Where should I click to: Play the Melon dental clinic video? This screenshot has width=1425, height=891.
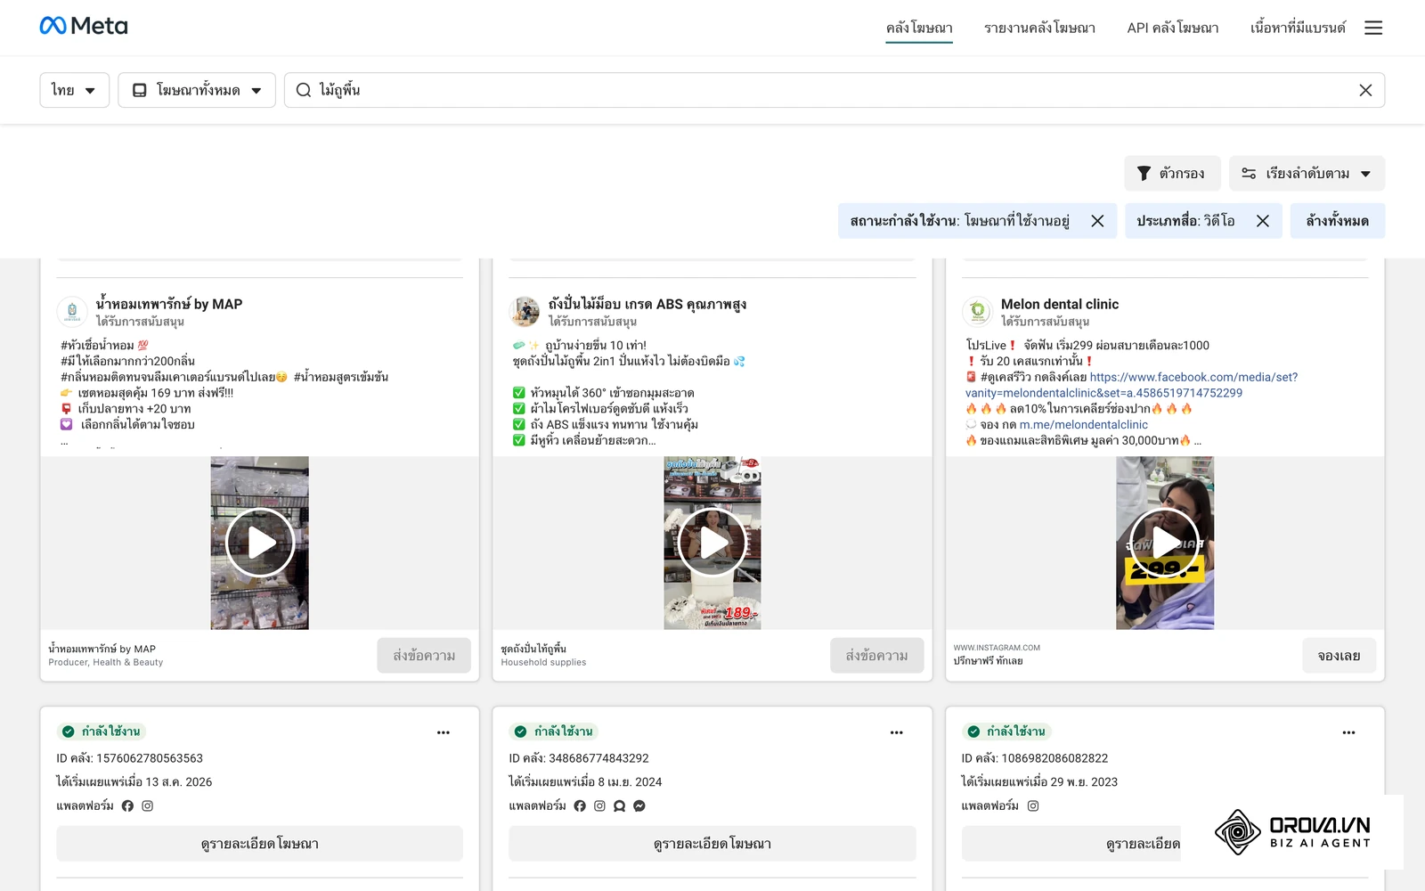[1165, 543]
